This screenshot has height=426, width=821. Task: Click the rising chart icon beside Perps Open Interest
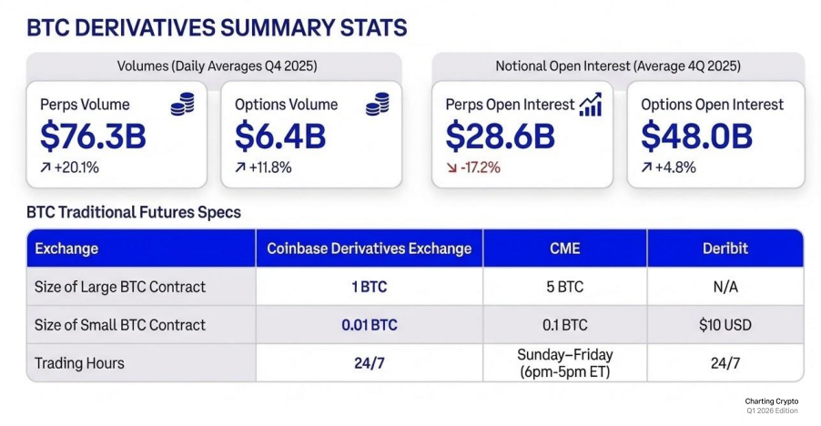click(590, 105)
